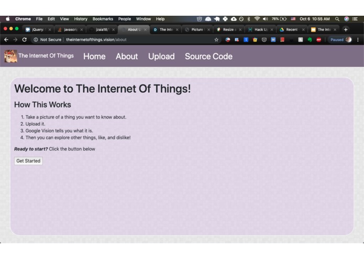Image resolution: width=364 pixels, height=259 pixels.
Task: Open the Apple menu
Action: pyautogui.click(x=8, y=19)
